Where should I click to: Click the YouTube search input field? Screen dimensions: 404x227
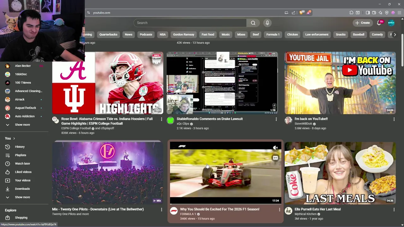click(190, 23)
